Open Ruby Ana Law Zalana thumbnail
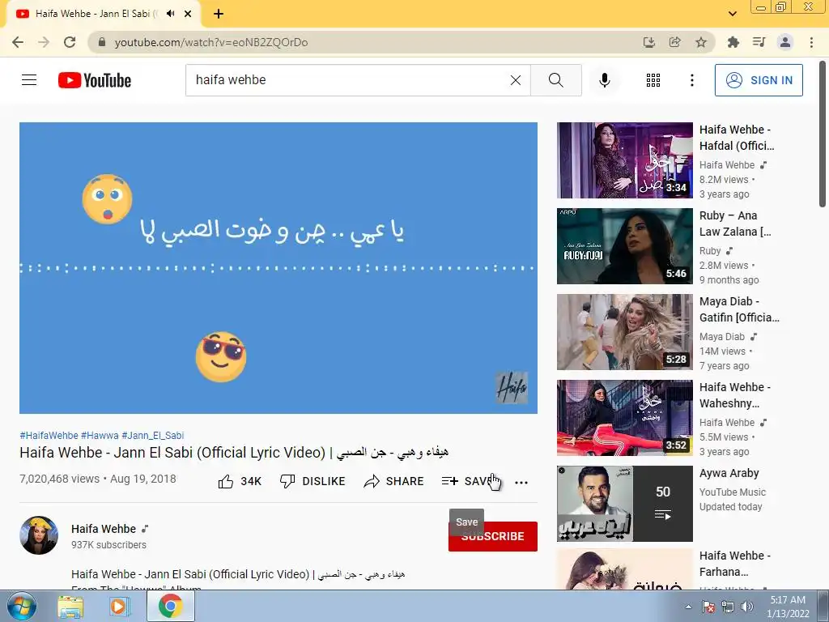 tap(624, 246)
